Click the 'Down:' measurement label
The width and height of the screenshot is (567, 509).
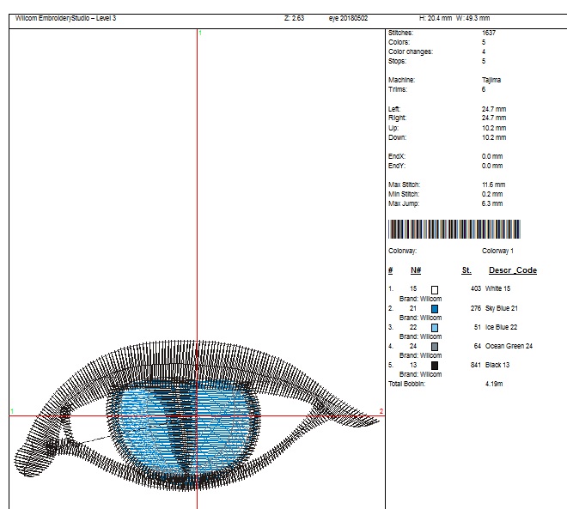click(398, 137)
